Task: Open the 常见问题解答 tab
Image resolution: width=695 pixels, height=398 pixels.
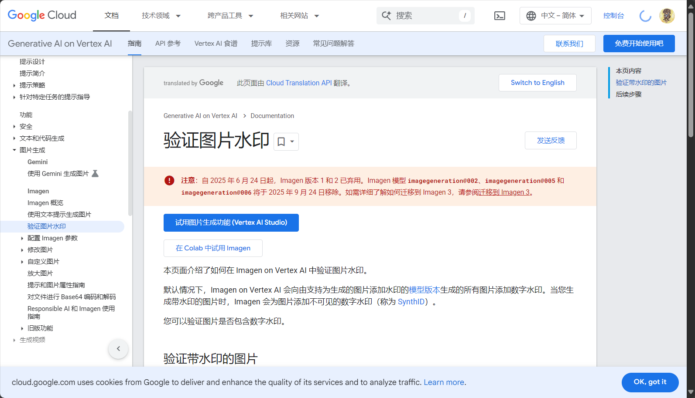Action: tap(333, 44)
